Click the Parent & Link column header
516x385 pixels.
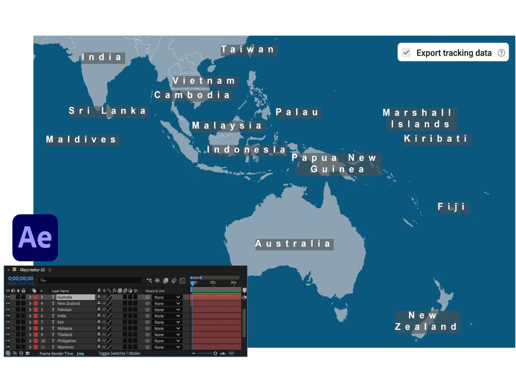point(155,291)
